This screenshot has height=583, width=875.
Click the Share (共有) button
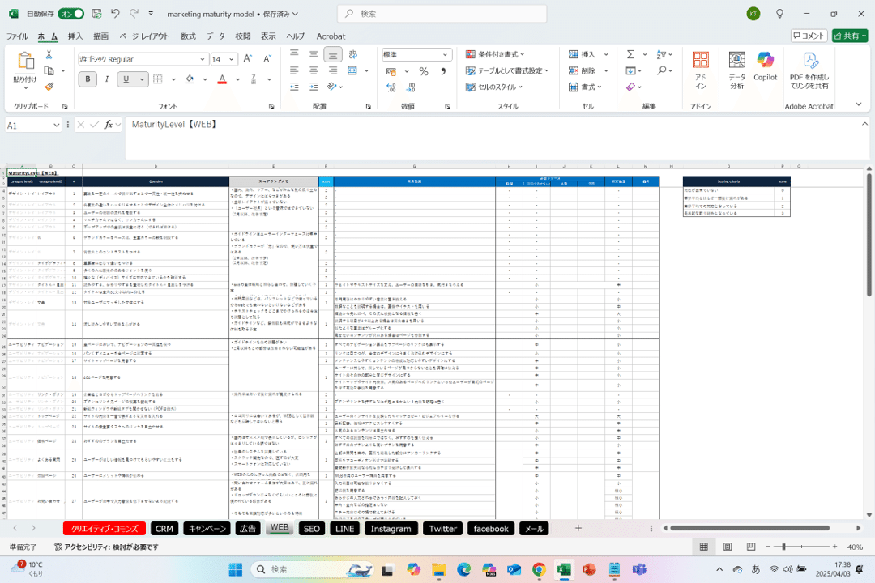[850, 36]
